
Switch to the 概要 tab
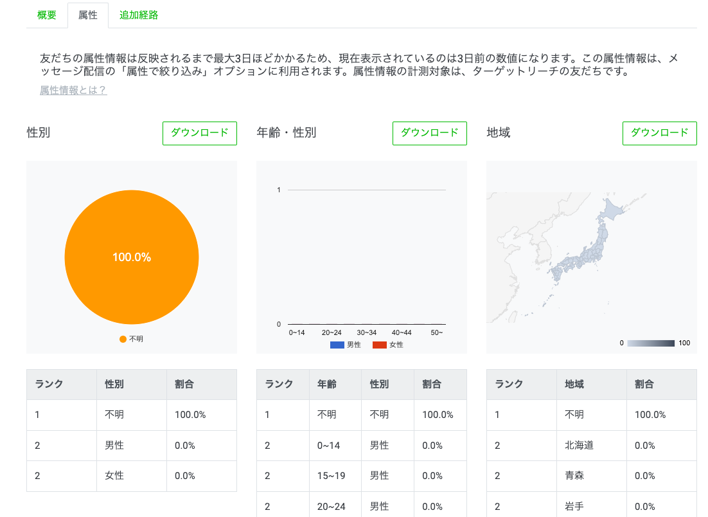[x=46, y=14]
